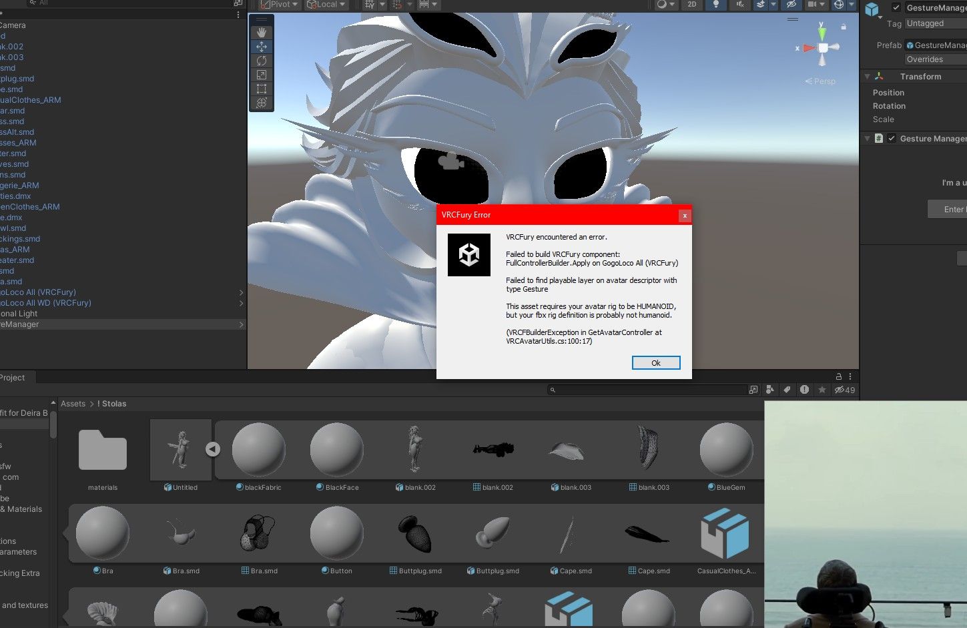The image size is (967, 628).
Task: Click Assets in the breadcrumb path
Action: (x=73, y=404)
